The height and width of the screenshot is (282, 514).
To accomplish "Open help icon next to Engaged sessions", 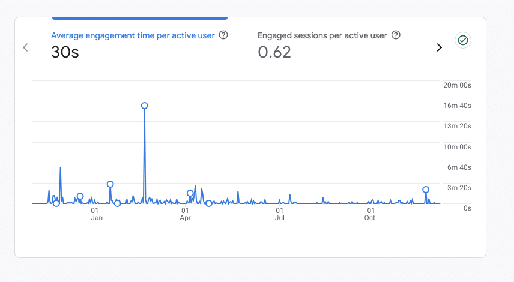I will click(x=396, y=35).
